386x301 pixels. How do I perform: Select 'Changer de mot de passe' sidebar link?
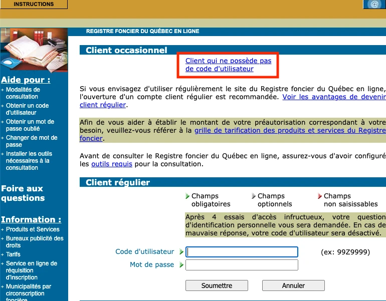(x=31, y=141)
